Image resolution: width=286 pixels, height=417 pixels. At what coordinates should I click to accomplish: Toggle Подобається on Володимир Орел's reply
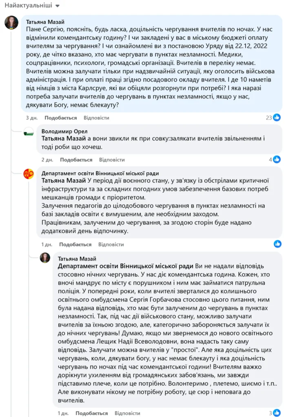click(x=76, y=160)
